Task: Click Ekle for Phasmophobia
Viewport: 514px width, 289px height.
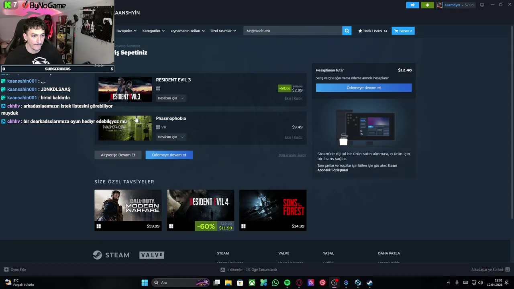Action: coord(288,137)
